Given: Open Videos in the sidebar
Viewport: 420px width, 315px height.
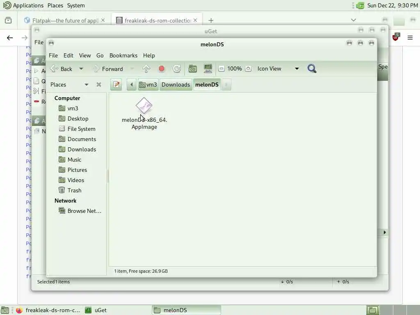Looking at the screenshot, I should pyautogui.click(x=76, y=180).
